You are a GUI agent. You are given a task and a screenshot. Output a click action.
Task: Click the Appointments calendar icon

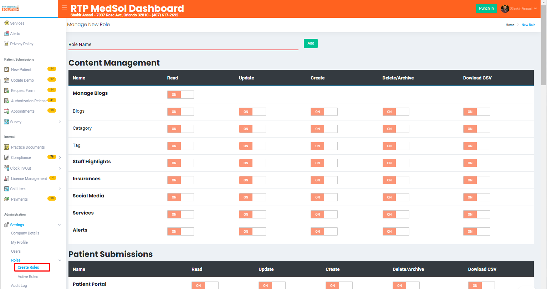(6, 111)
